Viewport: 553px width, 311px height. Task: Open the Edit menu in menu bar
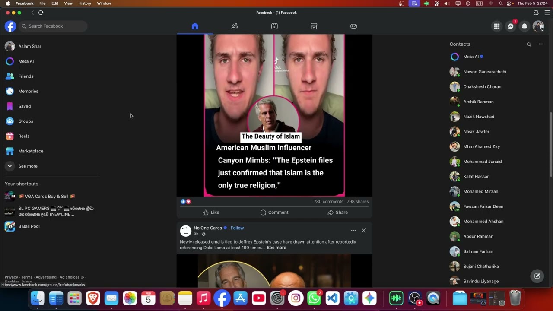click(x=55, y=3)
